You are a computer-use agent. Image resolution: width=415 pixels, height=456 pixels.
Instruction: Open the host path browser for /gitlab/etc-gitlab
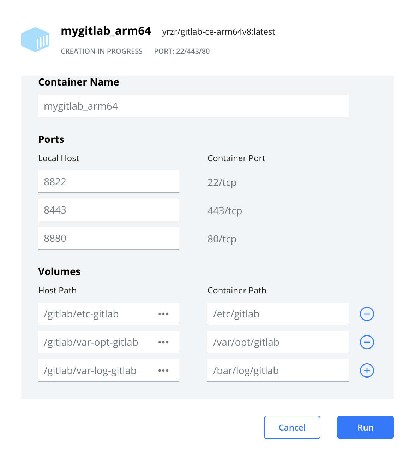coord(163,314)
